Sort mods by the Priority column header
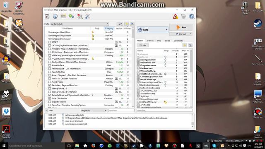This screenshot has width=265, height=149. 128,29
